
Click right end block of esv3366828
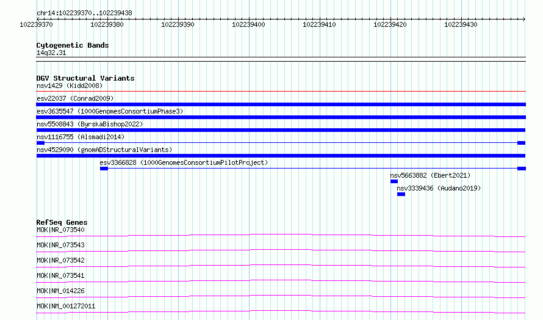point(522,169)
